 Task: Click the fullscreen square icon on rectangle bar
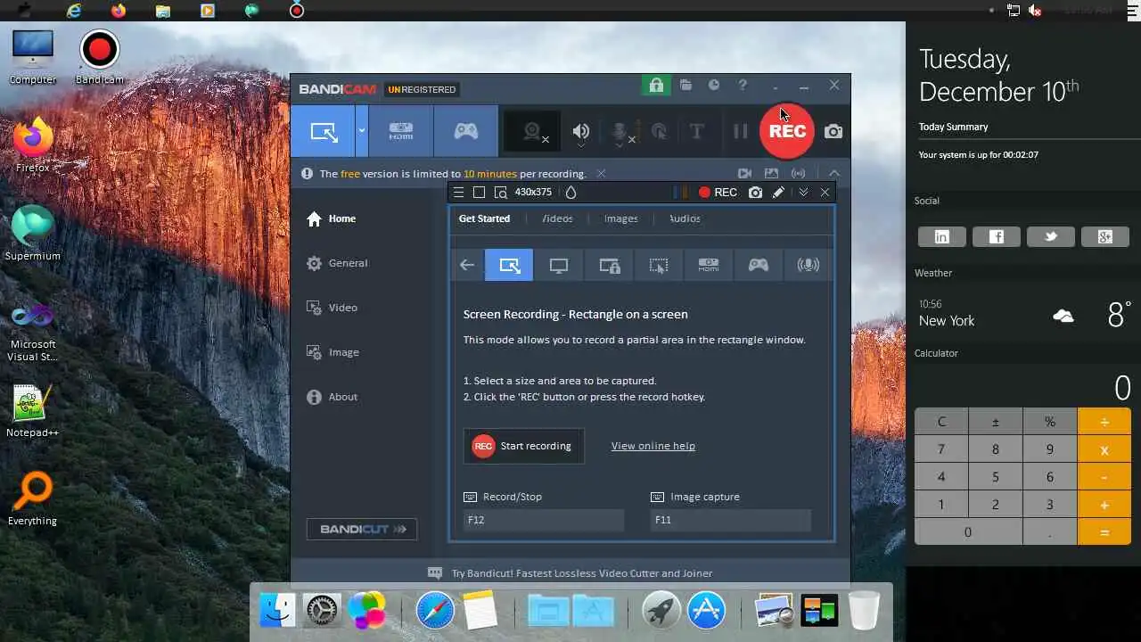click(479, 192)
